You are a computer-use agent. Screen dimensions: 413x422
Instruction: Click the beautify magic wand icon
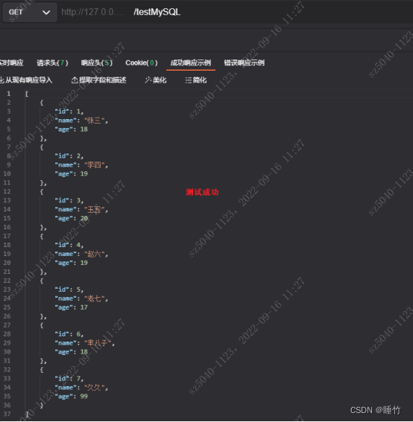(x=148, y=80)
